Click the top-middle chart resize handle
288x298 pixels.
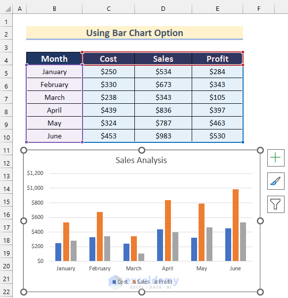pos(142,150)
